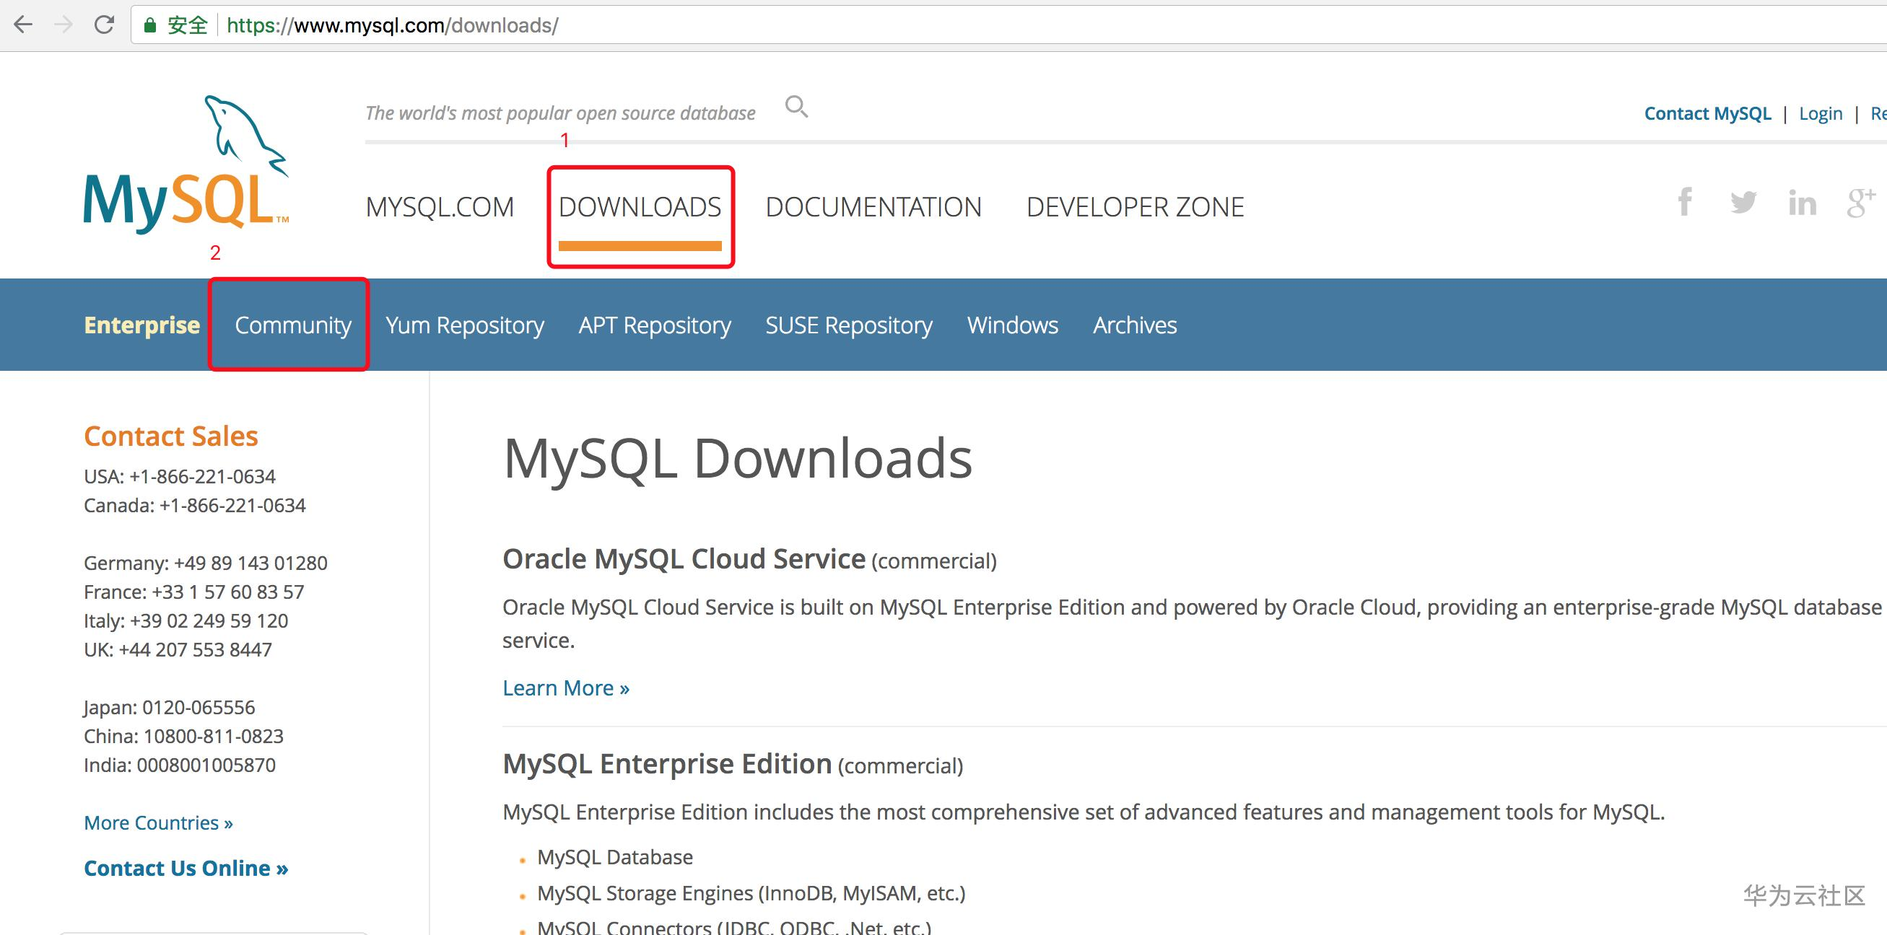Go to Yum Repository section
The image size is (1887, 935).
click(x=464, y=325)
